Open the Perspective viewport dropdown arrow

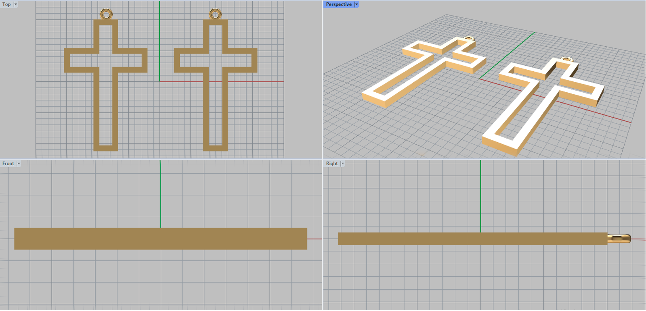tap(357, 4)
